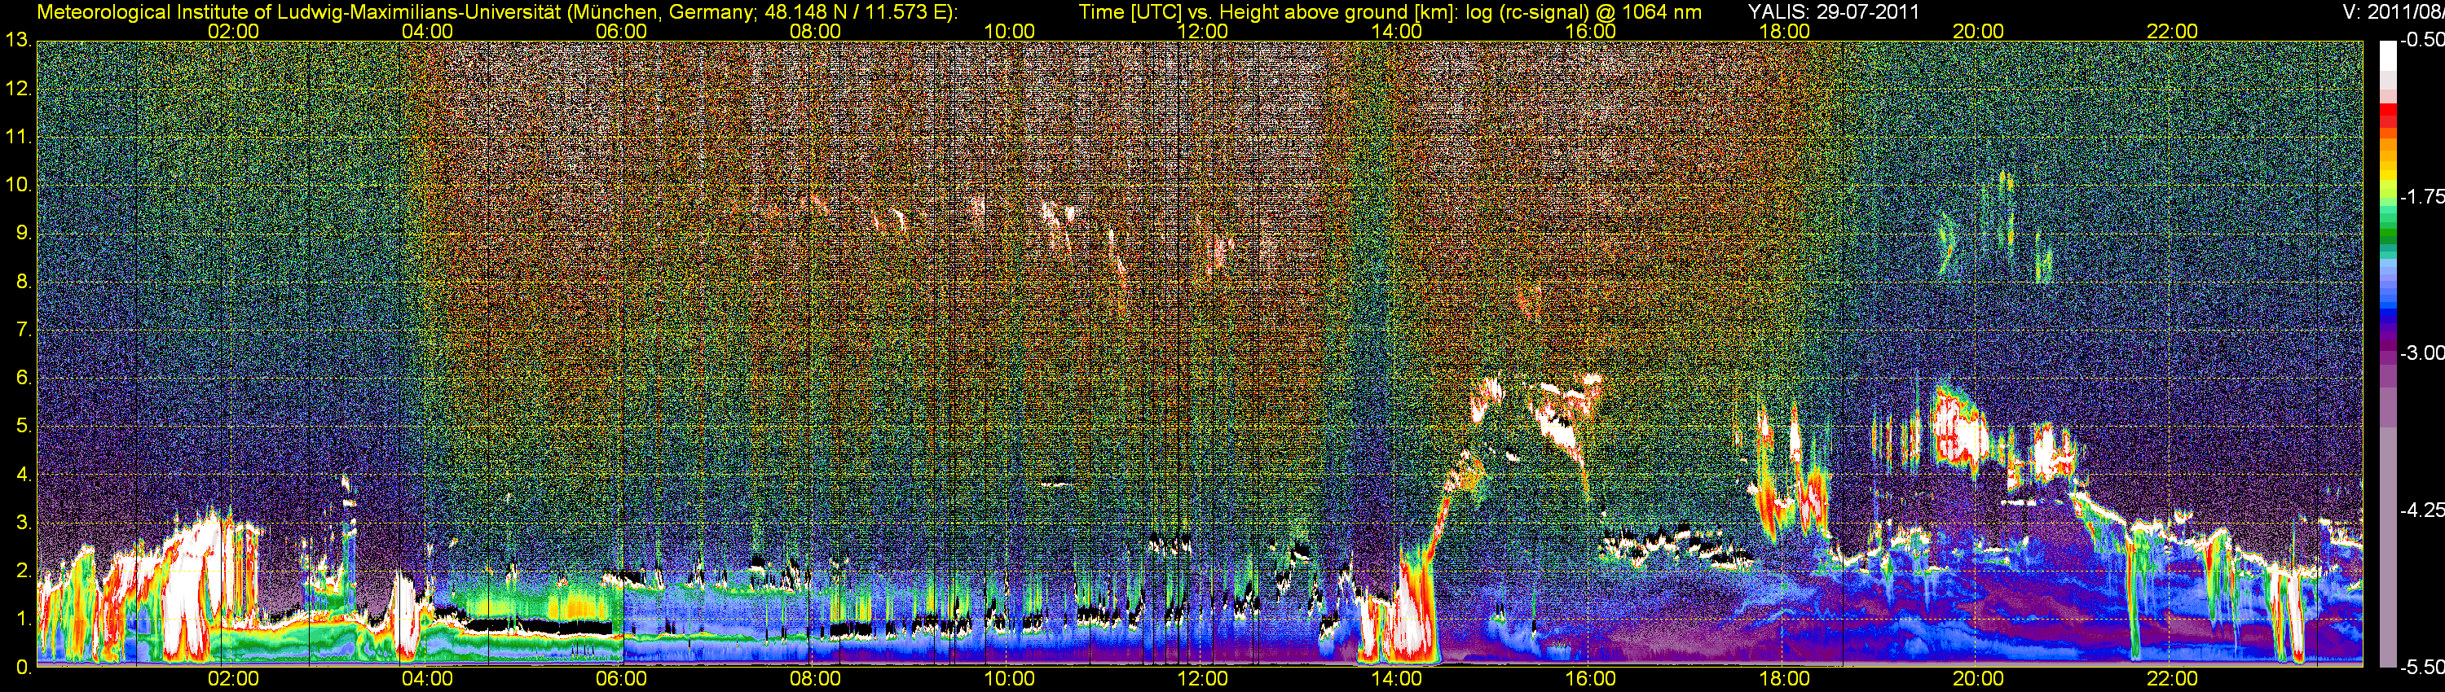Click the 22:00 label on the top time axis
This screenshot has width=2445, height=692.
tap(2172, 31)
